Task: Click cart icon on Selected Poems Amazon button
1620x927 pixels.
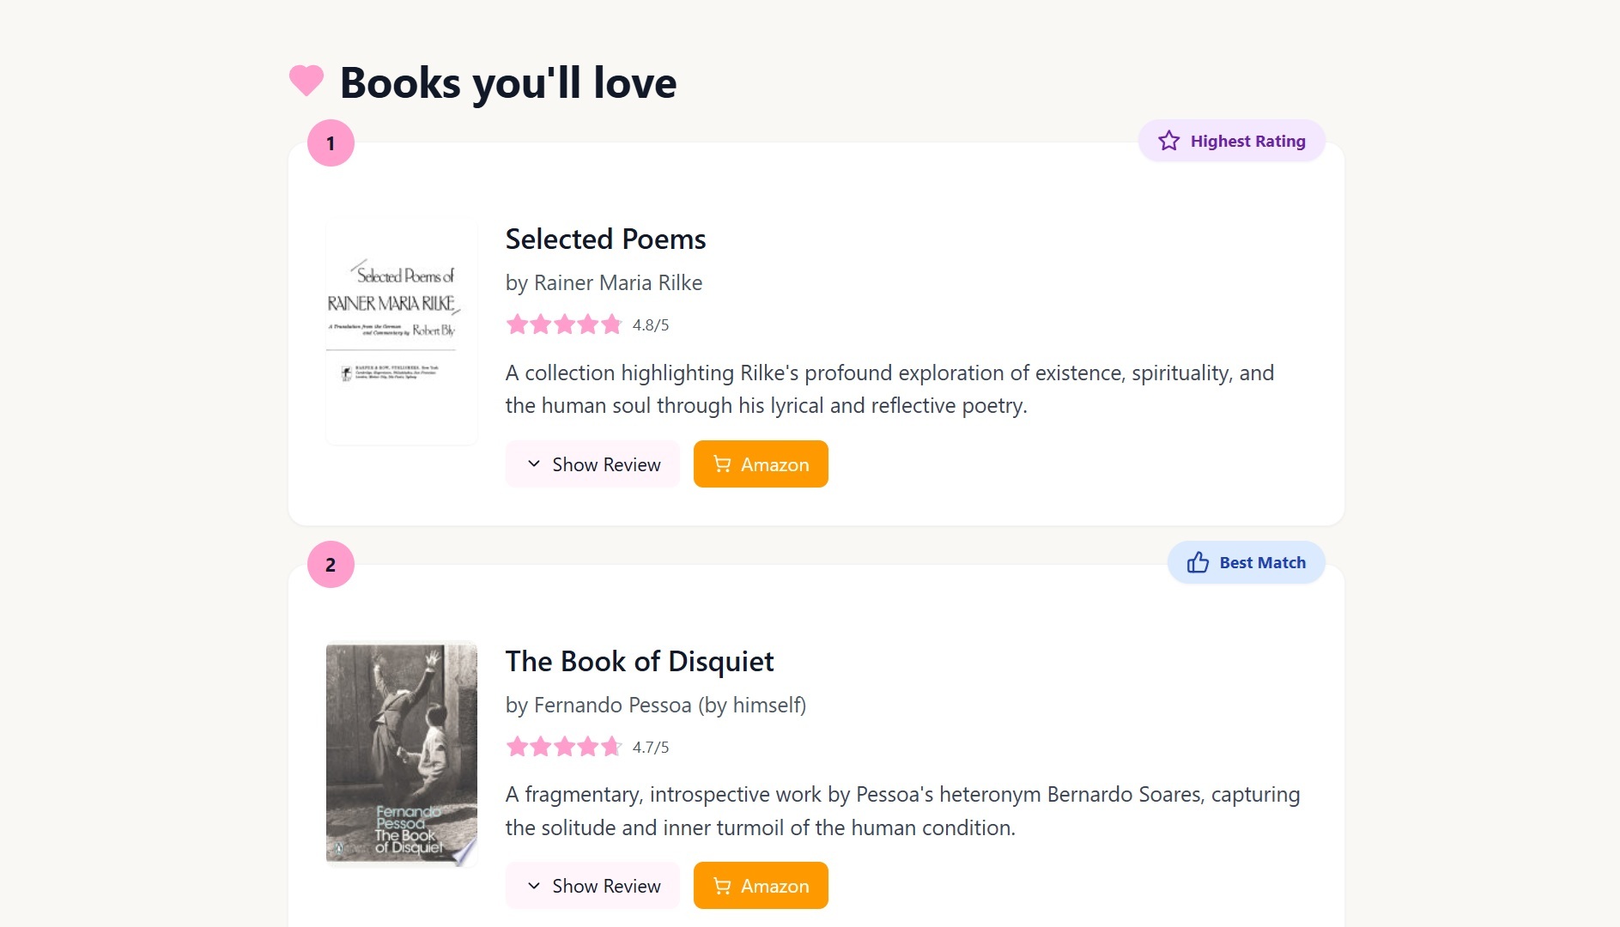Action: (x=722, y=464)
